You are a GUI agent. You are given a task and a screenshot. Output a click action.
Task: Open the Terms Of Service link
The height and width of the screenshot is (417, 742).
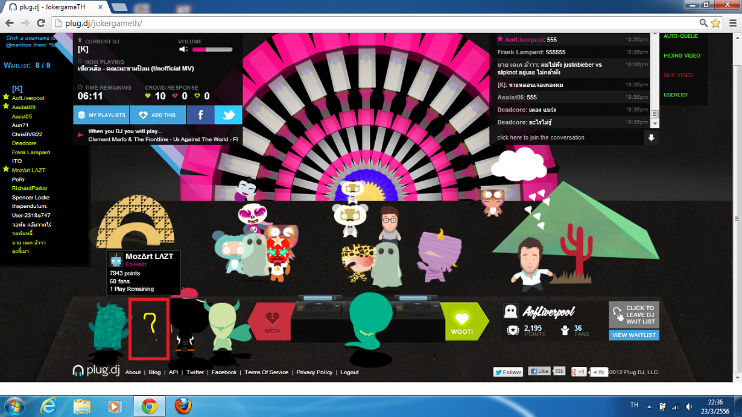coord(266,372)
